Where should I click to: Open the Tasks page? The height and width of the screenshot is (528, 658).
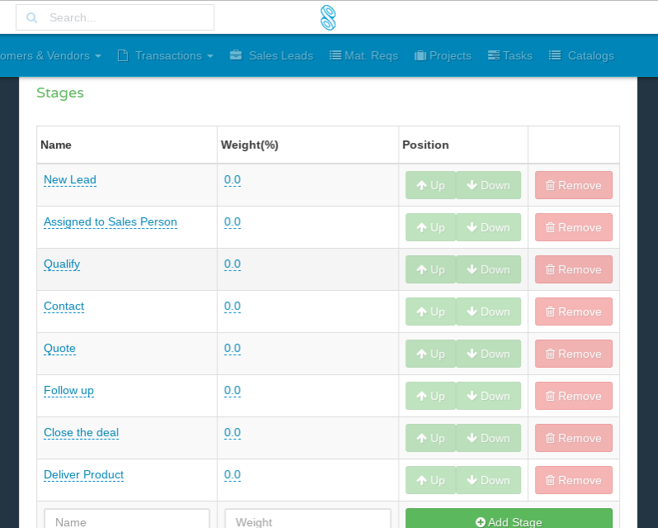pyautogui.click(x=509, y=55)
